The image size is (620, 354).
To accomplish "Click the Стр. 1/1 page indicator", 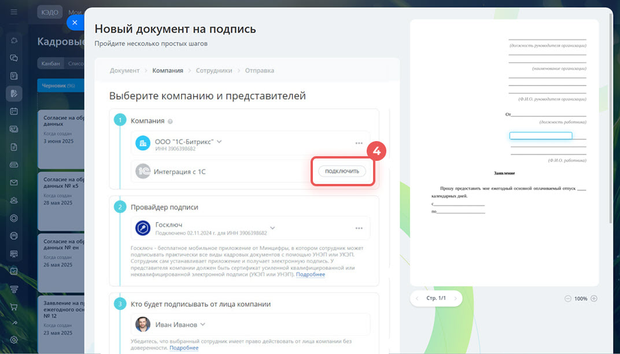I will tap(436, 298).
